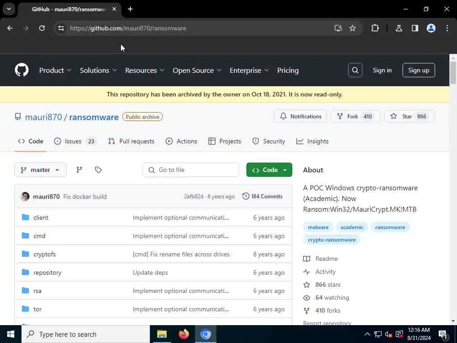Switch to the Actions tab
This screenshot has height=343, width=457.
pyautogui.click(x=181, y=141)
